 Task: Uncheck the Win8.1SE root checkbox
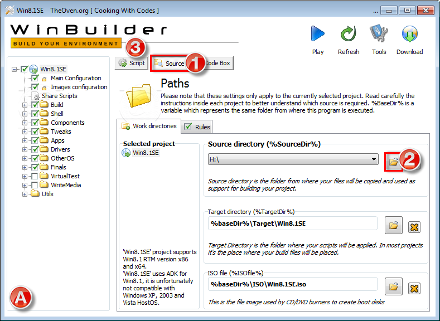(25, 69)
